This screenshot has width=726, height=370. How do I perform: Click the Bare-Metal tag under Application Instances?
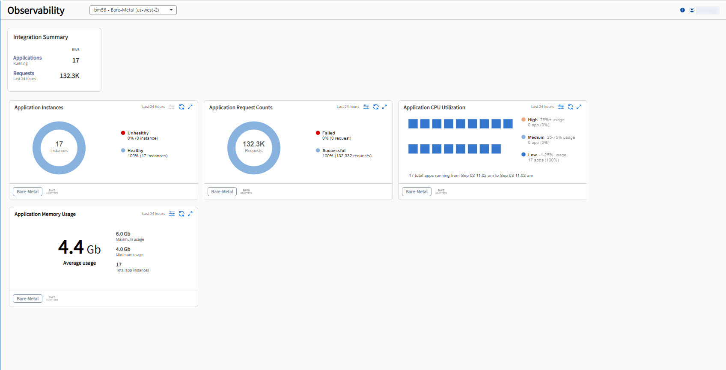(28, 192)
